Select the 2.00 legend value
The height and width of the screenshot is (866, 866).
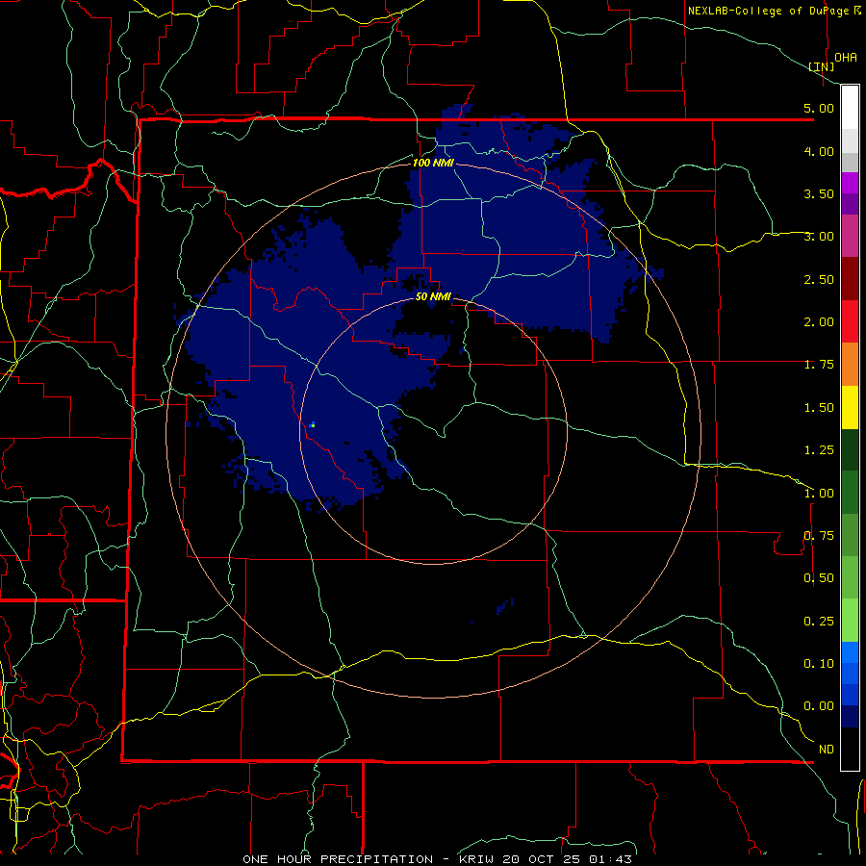click(819, 322)
